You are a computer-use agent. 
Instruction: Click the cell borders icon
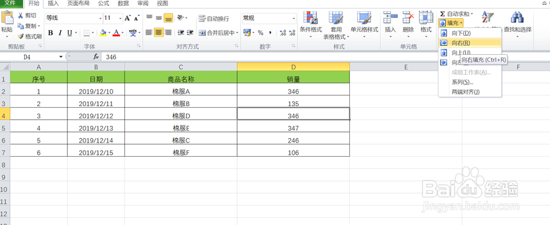pyautogui.click(x=86, y=33)
